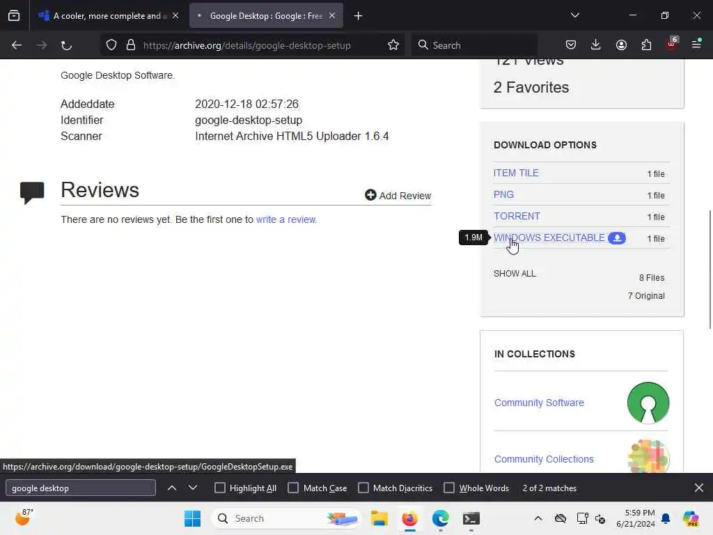713x535 pixels.
Task: Download the PNG file option
Action: tap(504, 194)
